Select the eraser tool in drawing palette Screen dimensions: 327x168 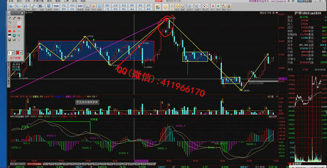[x=10, y=18]
